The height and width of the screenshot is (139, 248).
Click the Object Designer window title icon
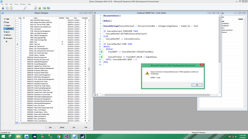pyautogui.click(x=2, y=13)
